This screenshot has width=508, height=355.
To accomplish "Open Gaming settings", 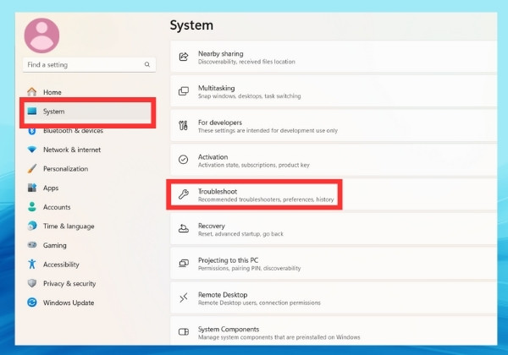I will pyautogui.click(x=87, y=245).
